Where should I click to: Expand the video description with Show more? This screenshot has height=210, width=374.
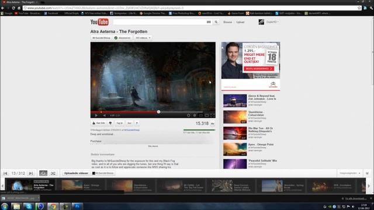pos(153,146)
